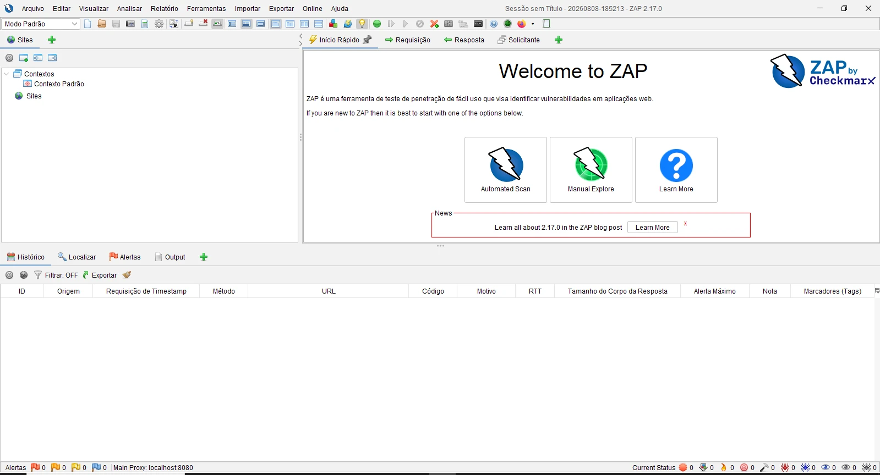The image size is (880, 475).
Task: Clear history with the broom icon
Action: coord(127,275)
